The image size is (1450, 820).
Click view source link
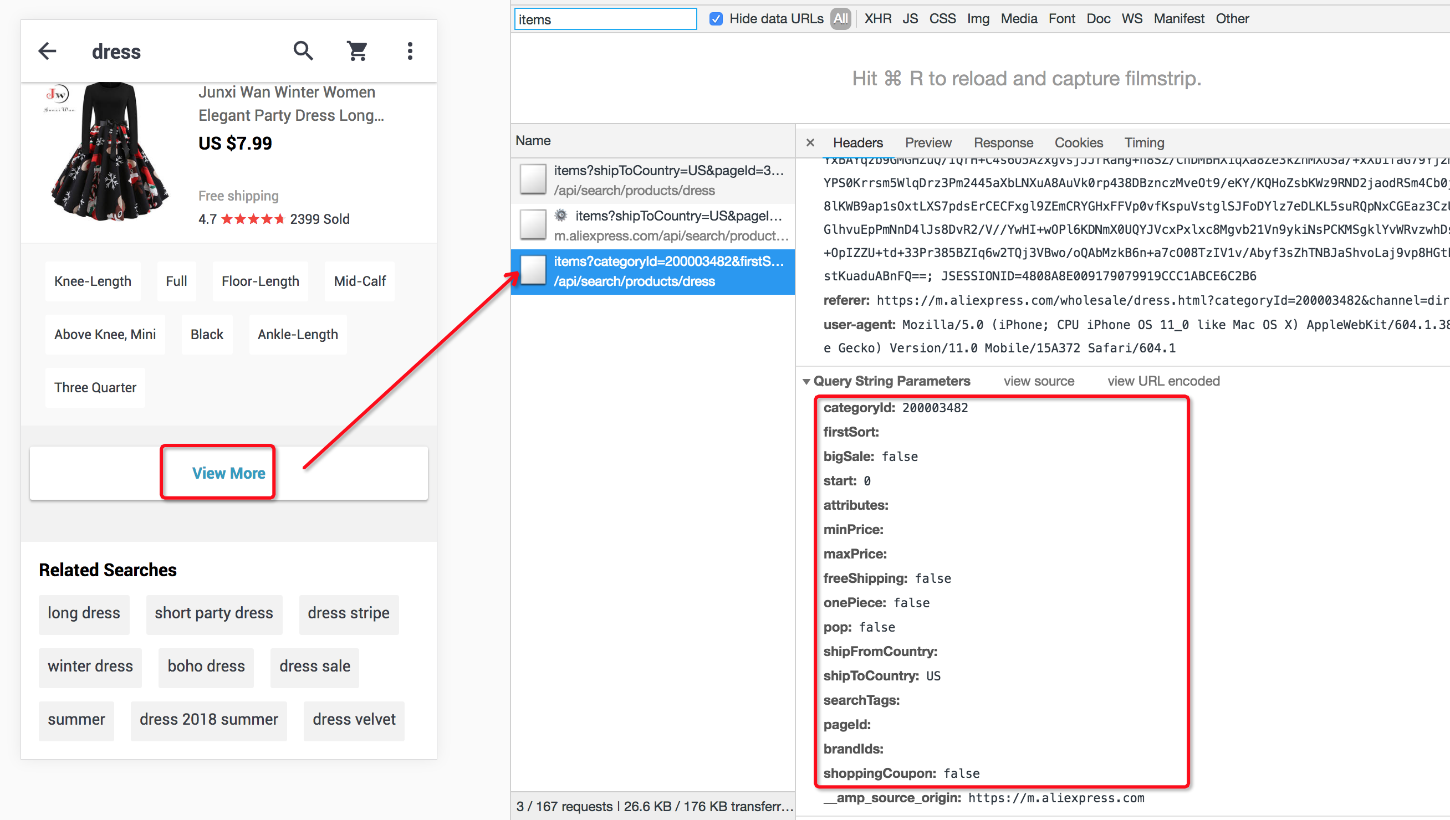[x=1038, y=381]
